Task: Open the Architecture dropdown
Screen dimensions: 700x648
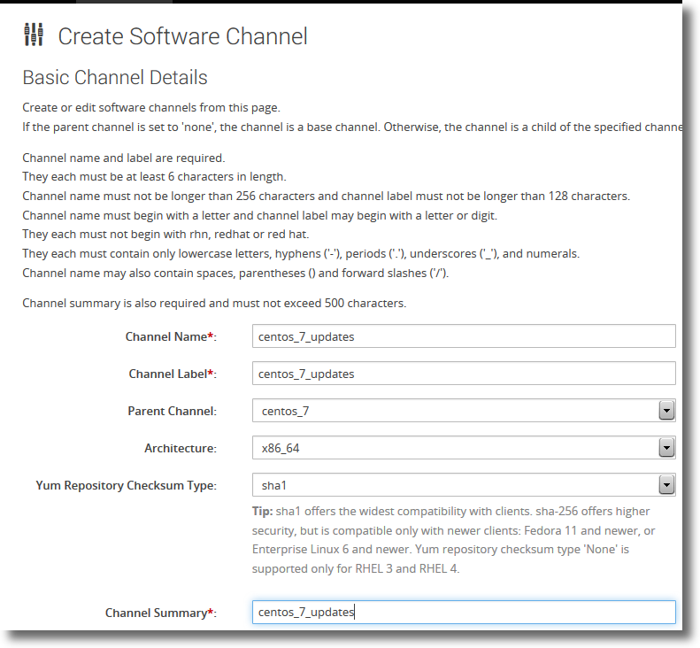Action: 464,447
